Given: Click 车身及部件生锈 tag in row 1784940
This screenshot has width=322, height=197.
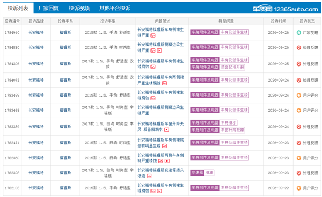Looking at the screenshot, I should (x=234, y=32).
